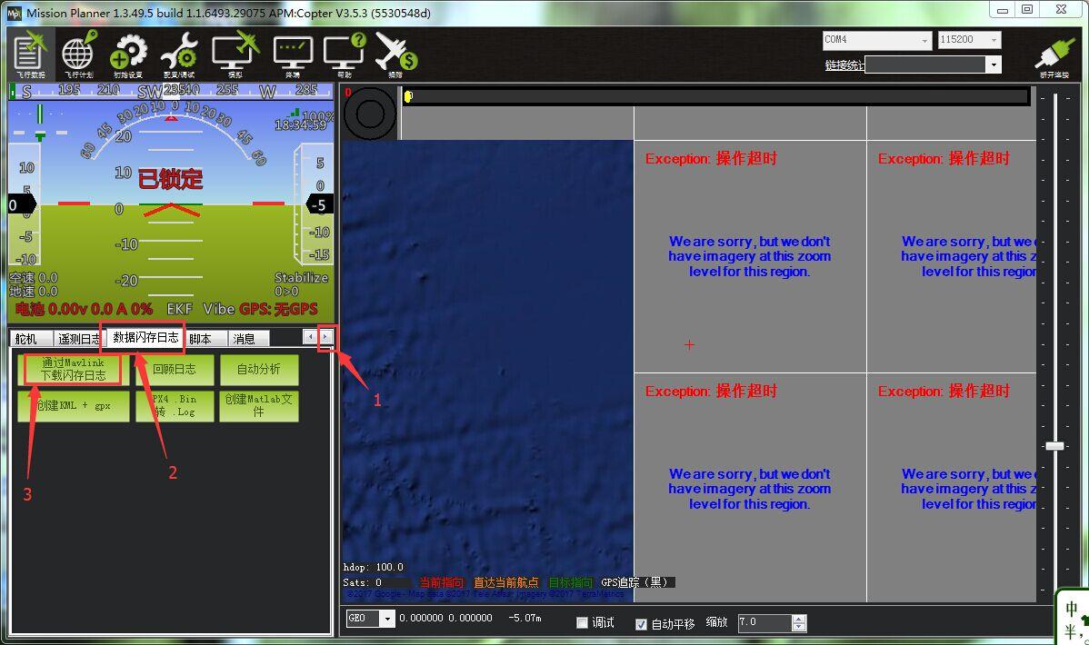Switch to the 脚本 (Scripts) tab
The image size is (1089, 645).
tap(201, 339)
